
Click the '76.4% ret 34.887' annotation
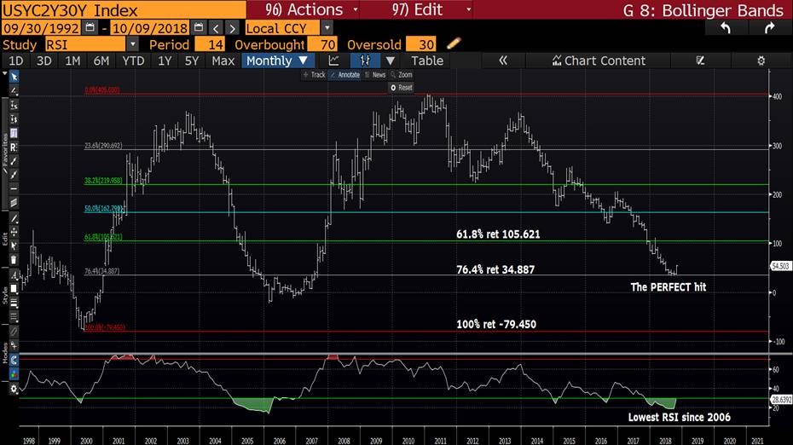[x=495, y=269]
